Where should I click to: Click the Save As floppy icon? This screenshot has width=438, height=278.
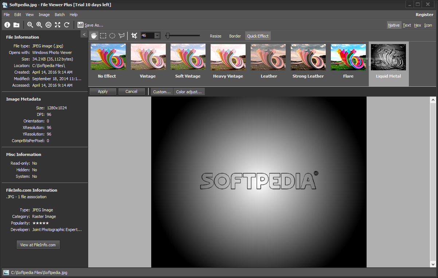coord(81,25)
